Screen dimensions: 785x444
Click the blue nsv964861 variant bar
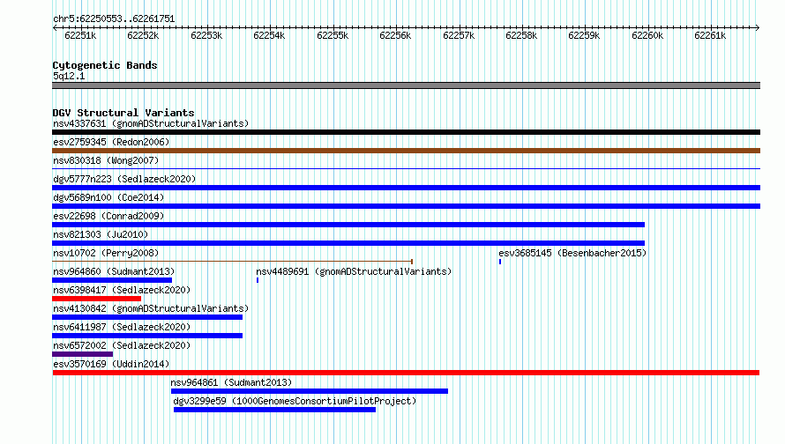pyautogui.click(x=310, y=391)
